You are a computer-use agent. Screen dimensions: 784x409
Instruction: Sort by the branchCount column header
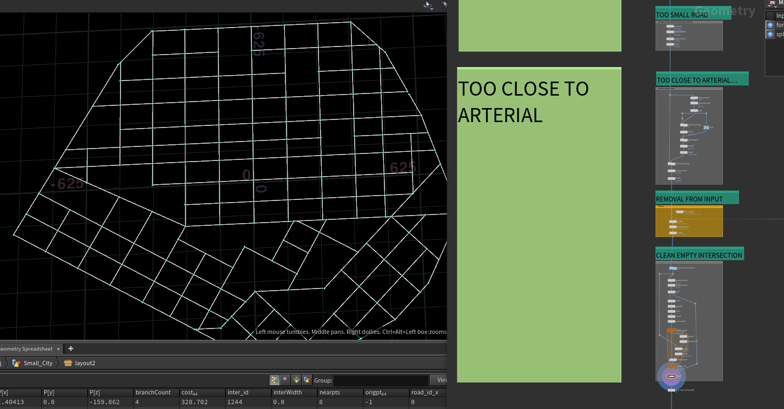click(156, 392)
